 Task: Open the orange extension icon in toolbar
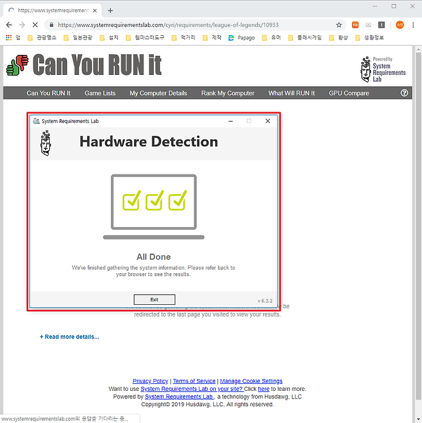point(355,25)
